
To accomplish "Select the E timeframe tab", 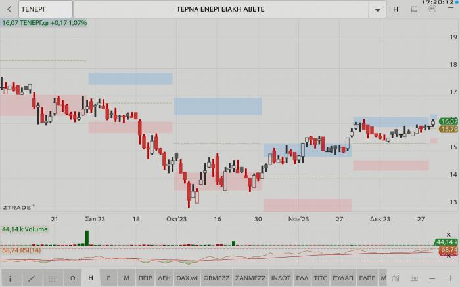I will [108, 278].
